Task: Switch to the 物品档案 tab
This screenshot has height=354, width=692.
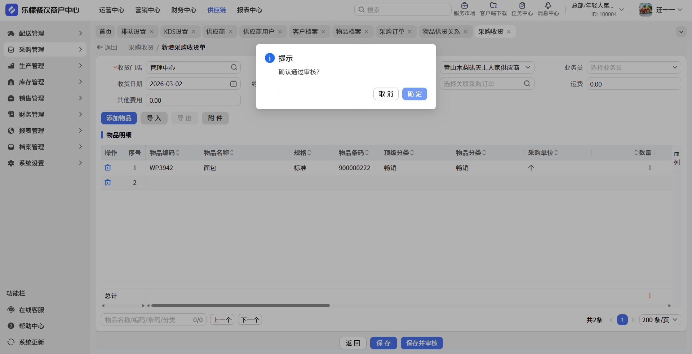Action: (x=348, y=32)
